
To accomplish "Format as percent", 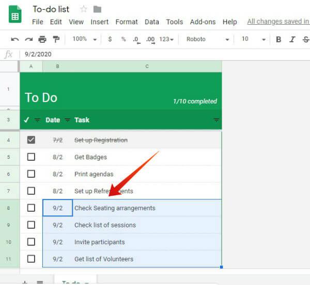I will point(123,39).
